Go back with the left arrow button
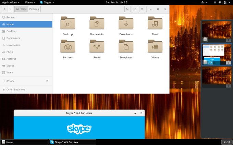 point(4,9)
